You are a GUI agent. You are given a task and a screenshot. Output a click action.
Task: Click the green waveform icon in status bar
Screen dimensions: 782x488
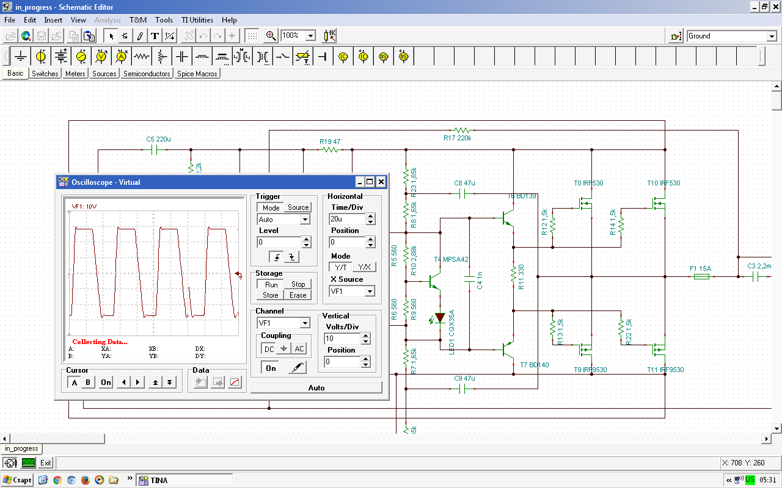click(29, 463)
